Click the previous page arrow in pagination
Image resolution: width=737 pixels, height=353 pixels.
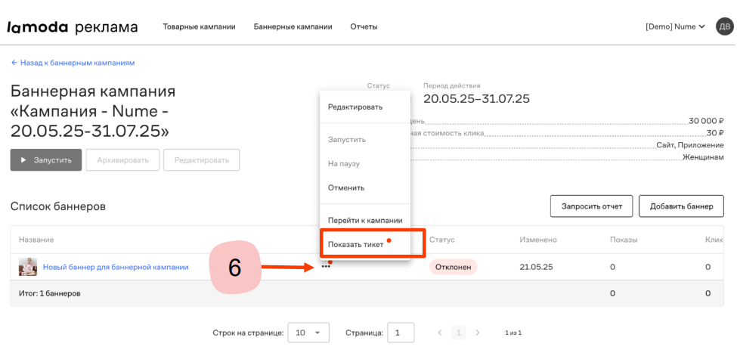440,333
